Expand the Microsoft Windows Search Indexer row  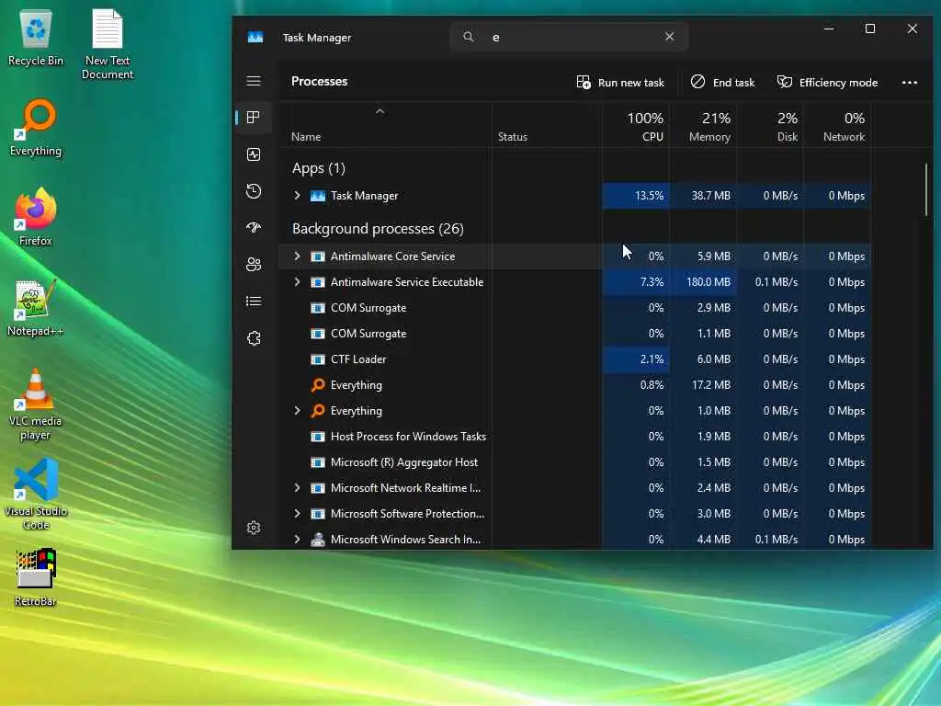click(297, 539)
